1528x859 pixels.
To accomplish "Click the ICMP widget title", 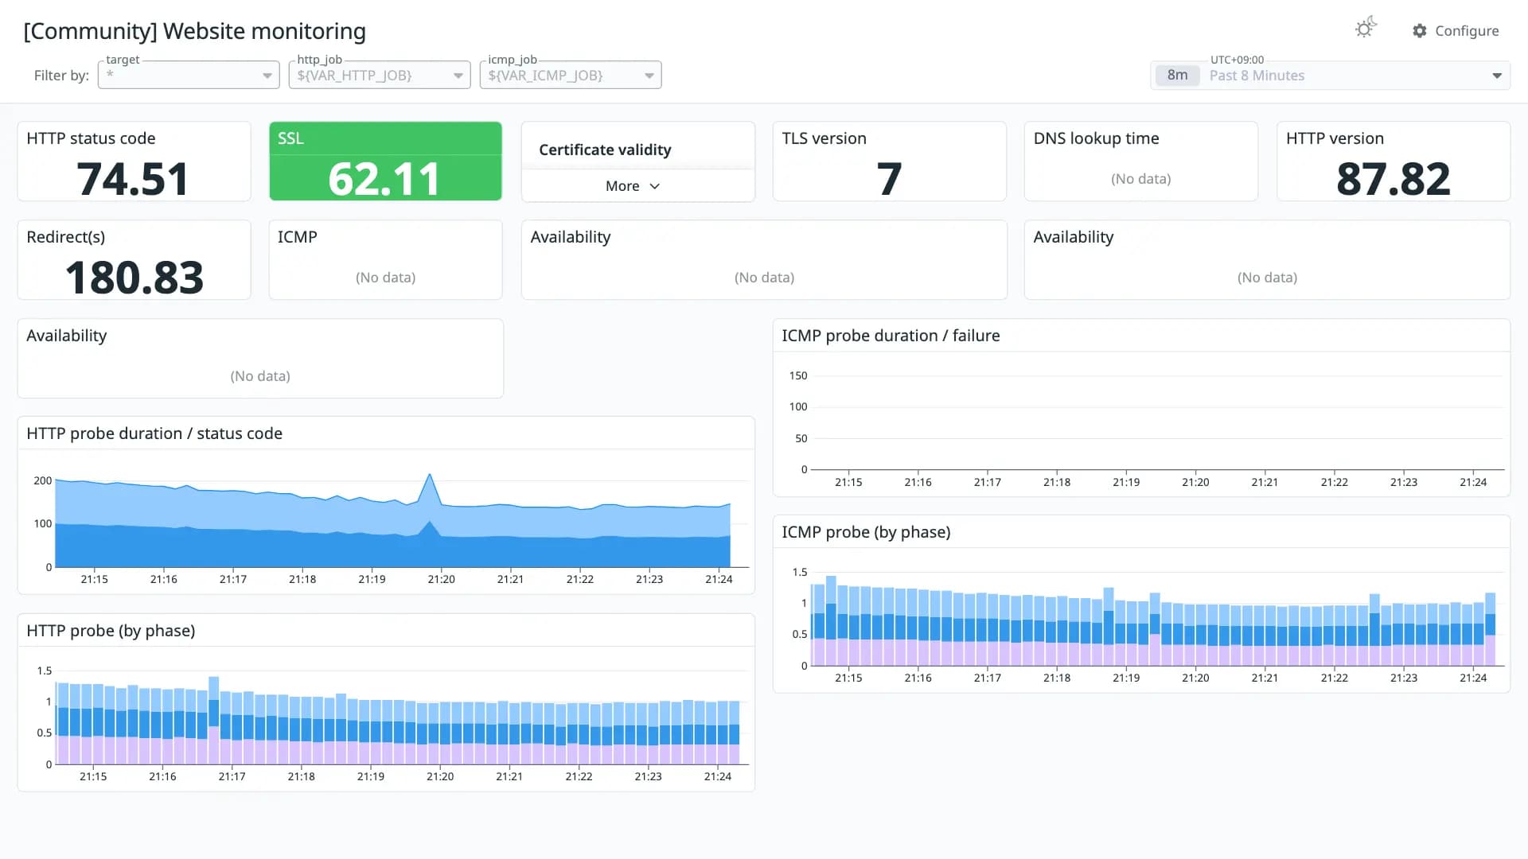I will [x=298, y=237].
